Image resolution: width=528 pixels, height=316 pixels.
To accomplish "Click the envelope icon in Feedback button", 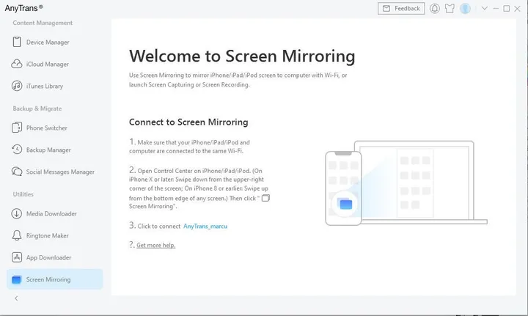I will click(386, 8).
